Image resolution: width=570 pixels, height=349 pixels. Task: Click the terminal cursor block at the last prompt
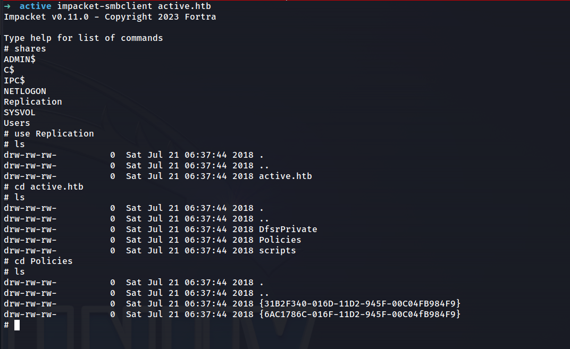[x=17, y=325]
